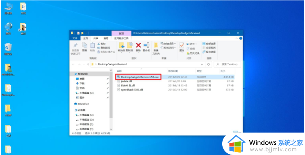This screenshot has height=155, width=305.
Task: Click title bar Properties checkmark quick icon
Action: [78, 33]
